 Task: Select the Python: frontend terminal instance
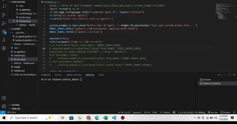[x=217, y=84]
